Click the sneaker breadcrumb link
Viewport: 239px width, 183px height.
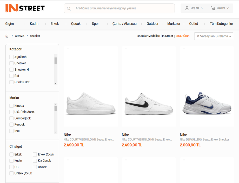35,36
